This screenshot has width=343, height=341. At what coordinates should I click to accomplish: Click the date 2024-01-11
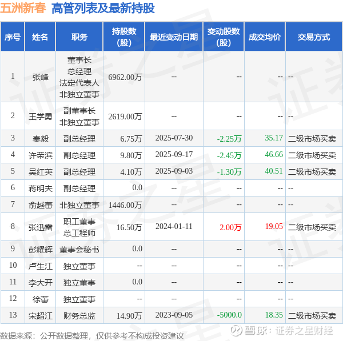coord(174,226)
